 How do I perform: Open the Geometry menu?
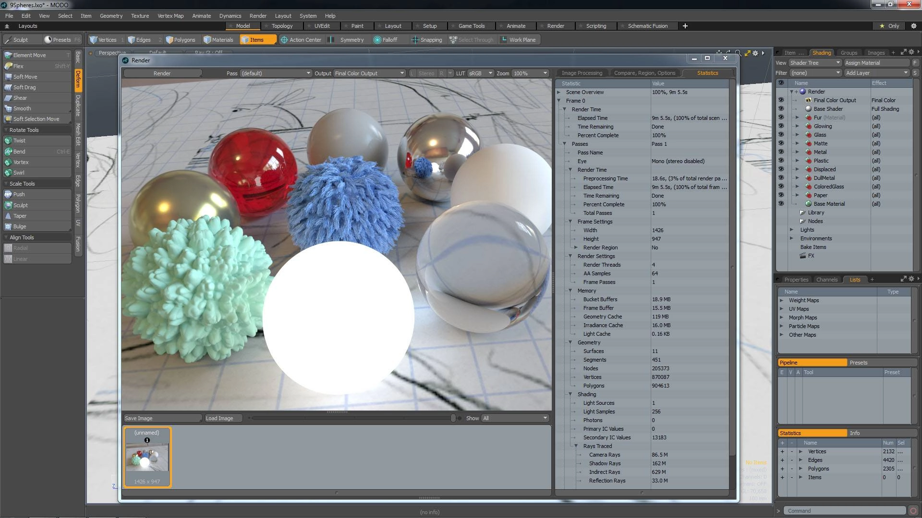pos(111,16)
